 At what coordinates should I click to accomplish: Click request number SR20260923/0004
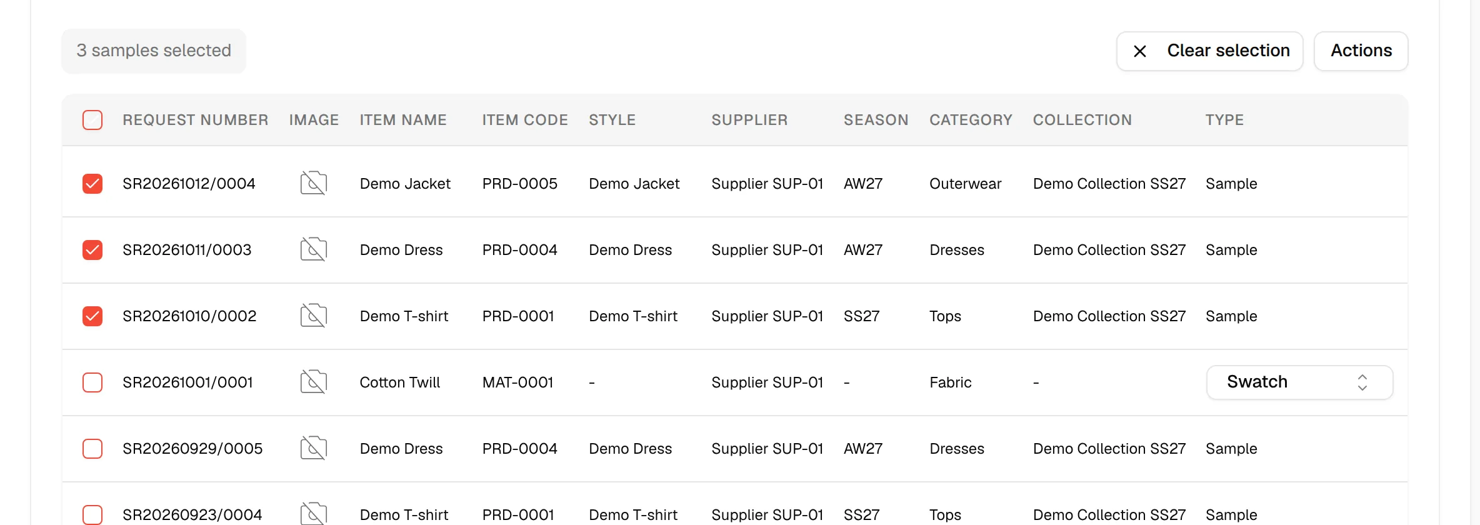192,515
